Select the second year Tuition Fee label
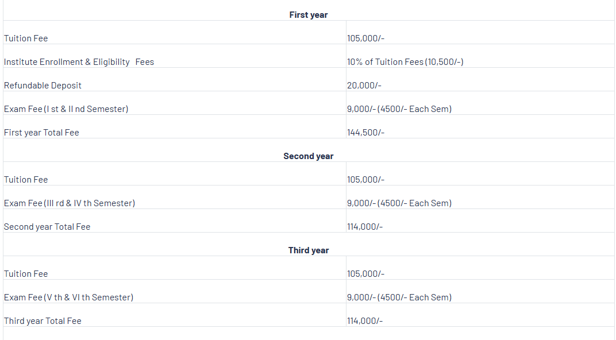The width and height of the screenshot is (616, 340). [x=26, y=180]
